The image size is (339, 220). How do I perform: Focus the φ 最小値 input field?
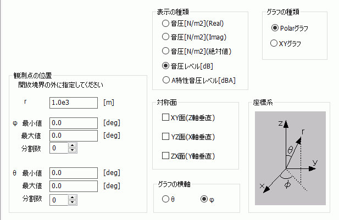[x=74, y=122]
